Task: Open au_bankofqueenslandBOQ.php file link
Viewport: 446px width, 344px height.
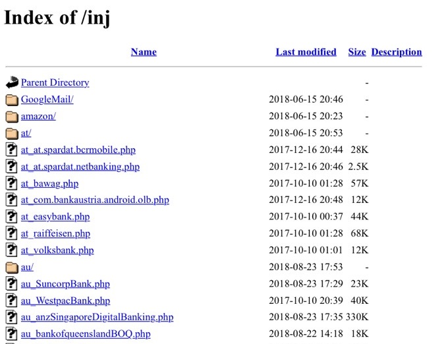Action: 86,334
